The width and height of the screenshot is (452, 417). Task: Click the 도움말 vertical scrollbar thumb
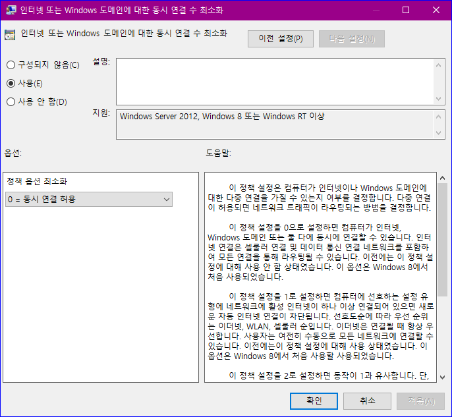(443, 240)
